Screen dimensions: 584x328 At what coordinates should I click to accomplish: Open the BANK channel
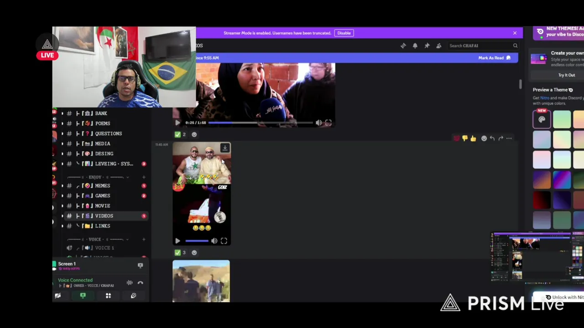101,113
